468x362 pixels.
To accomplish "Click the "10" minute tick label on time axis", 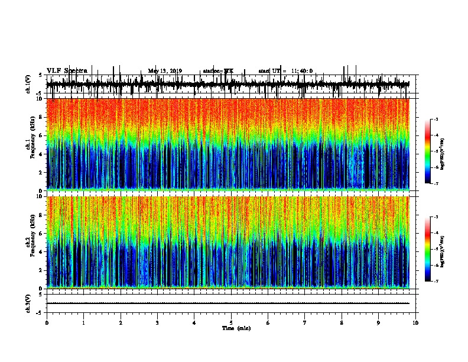I will 415,323.
